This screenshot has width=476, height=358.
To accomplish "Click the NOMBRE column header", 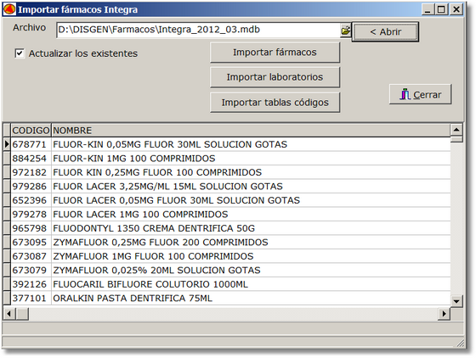I will [251, 131].
